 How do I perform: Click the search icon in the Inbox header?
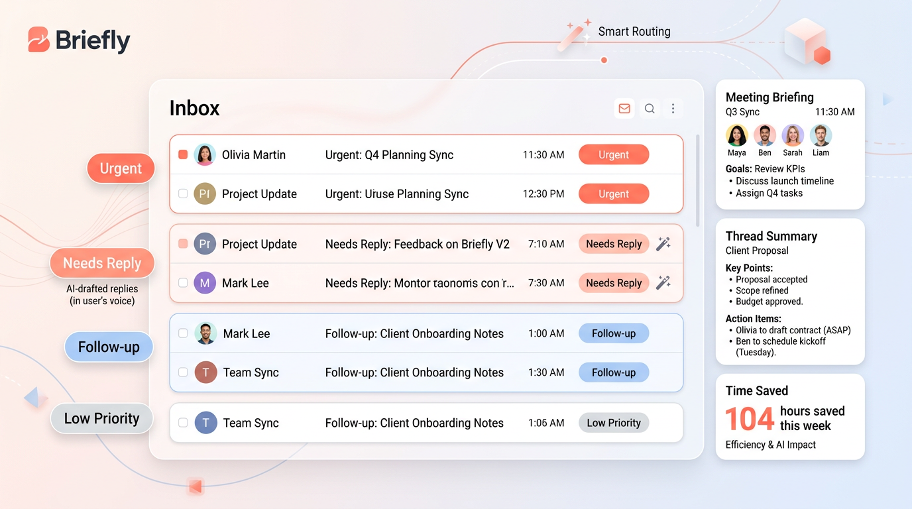tap(649, 108)
